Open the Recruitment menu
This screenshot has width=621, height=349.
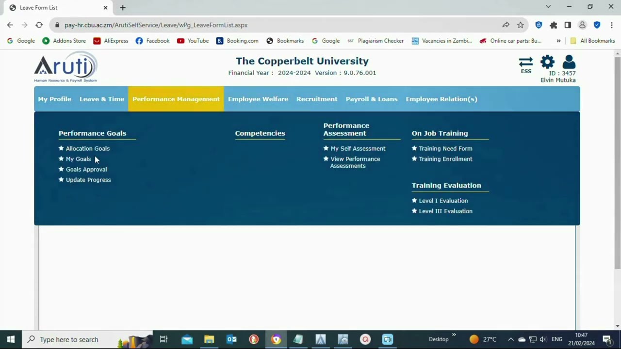coord(317,99)
